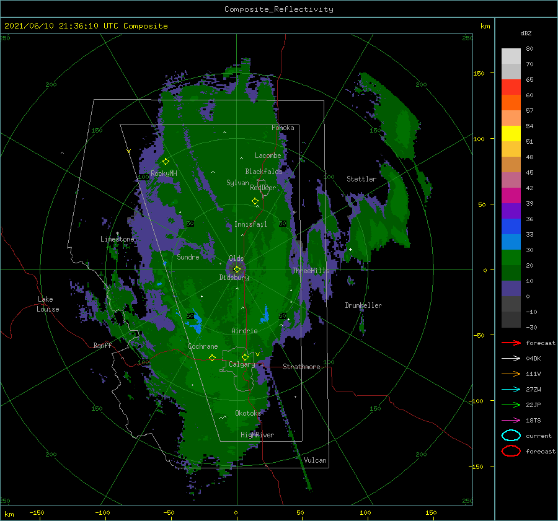Click the yellow diamond marker near RockyMH
Screen dimensions: 558x521
click(166, 162)
